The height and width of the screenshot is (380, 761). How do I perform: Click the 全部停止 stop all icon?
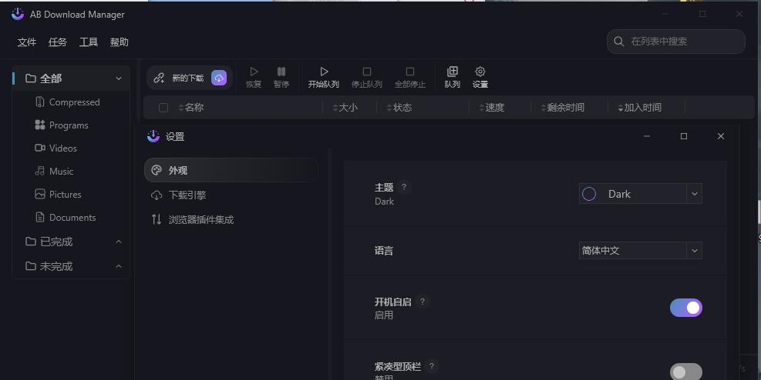tap(410, 72)
